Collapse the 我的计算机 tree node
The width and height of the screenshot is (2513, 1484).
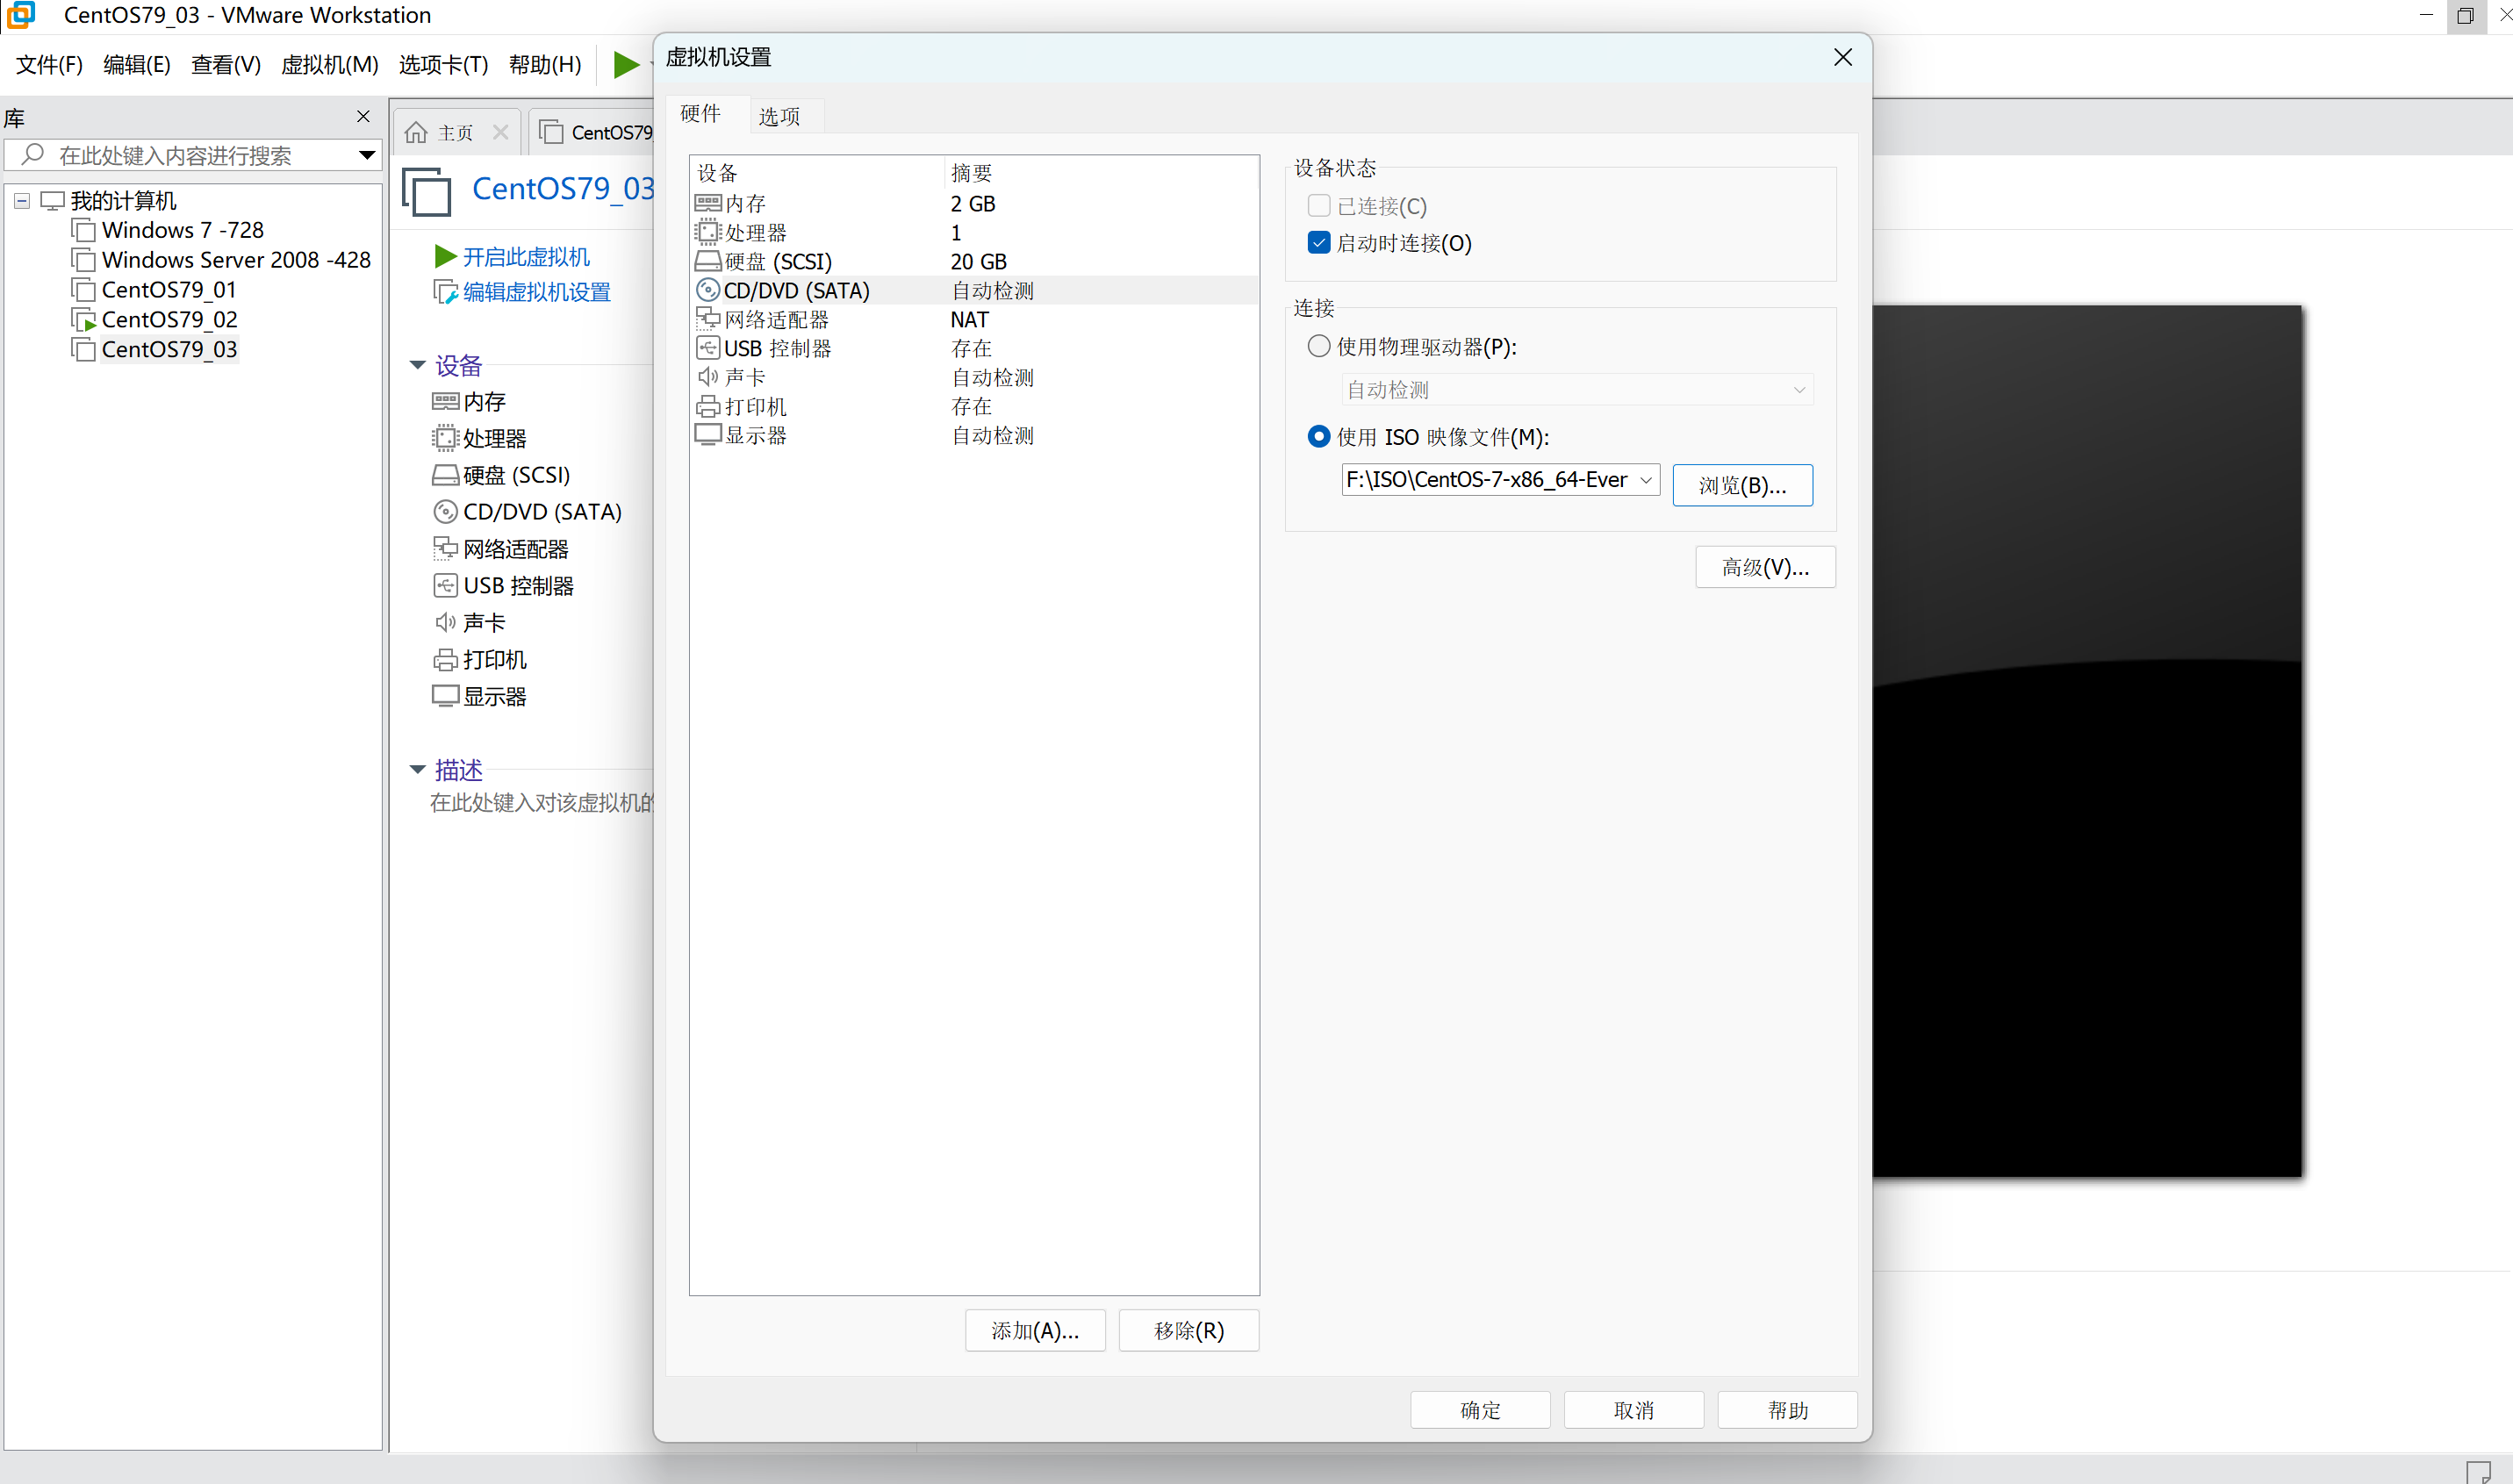click(x=21, y=201)
